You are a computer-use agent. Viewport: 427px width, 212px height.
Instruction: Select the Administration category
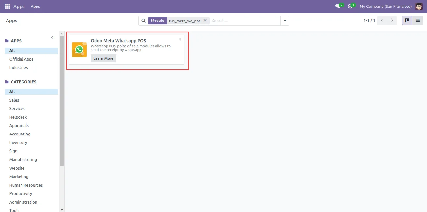coord(31,202)
